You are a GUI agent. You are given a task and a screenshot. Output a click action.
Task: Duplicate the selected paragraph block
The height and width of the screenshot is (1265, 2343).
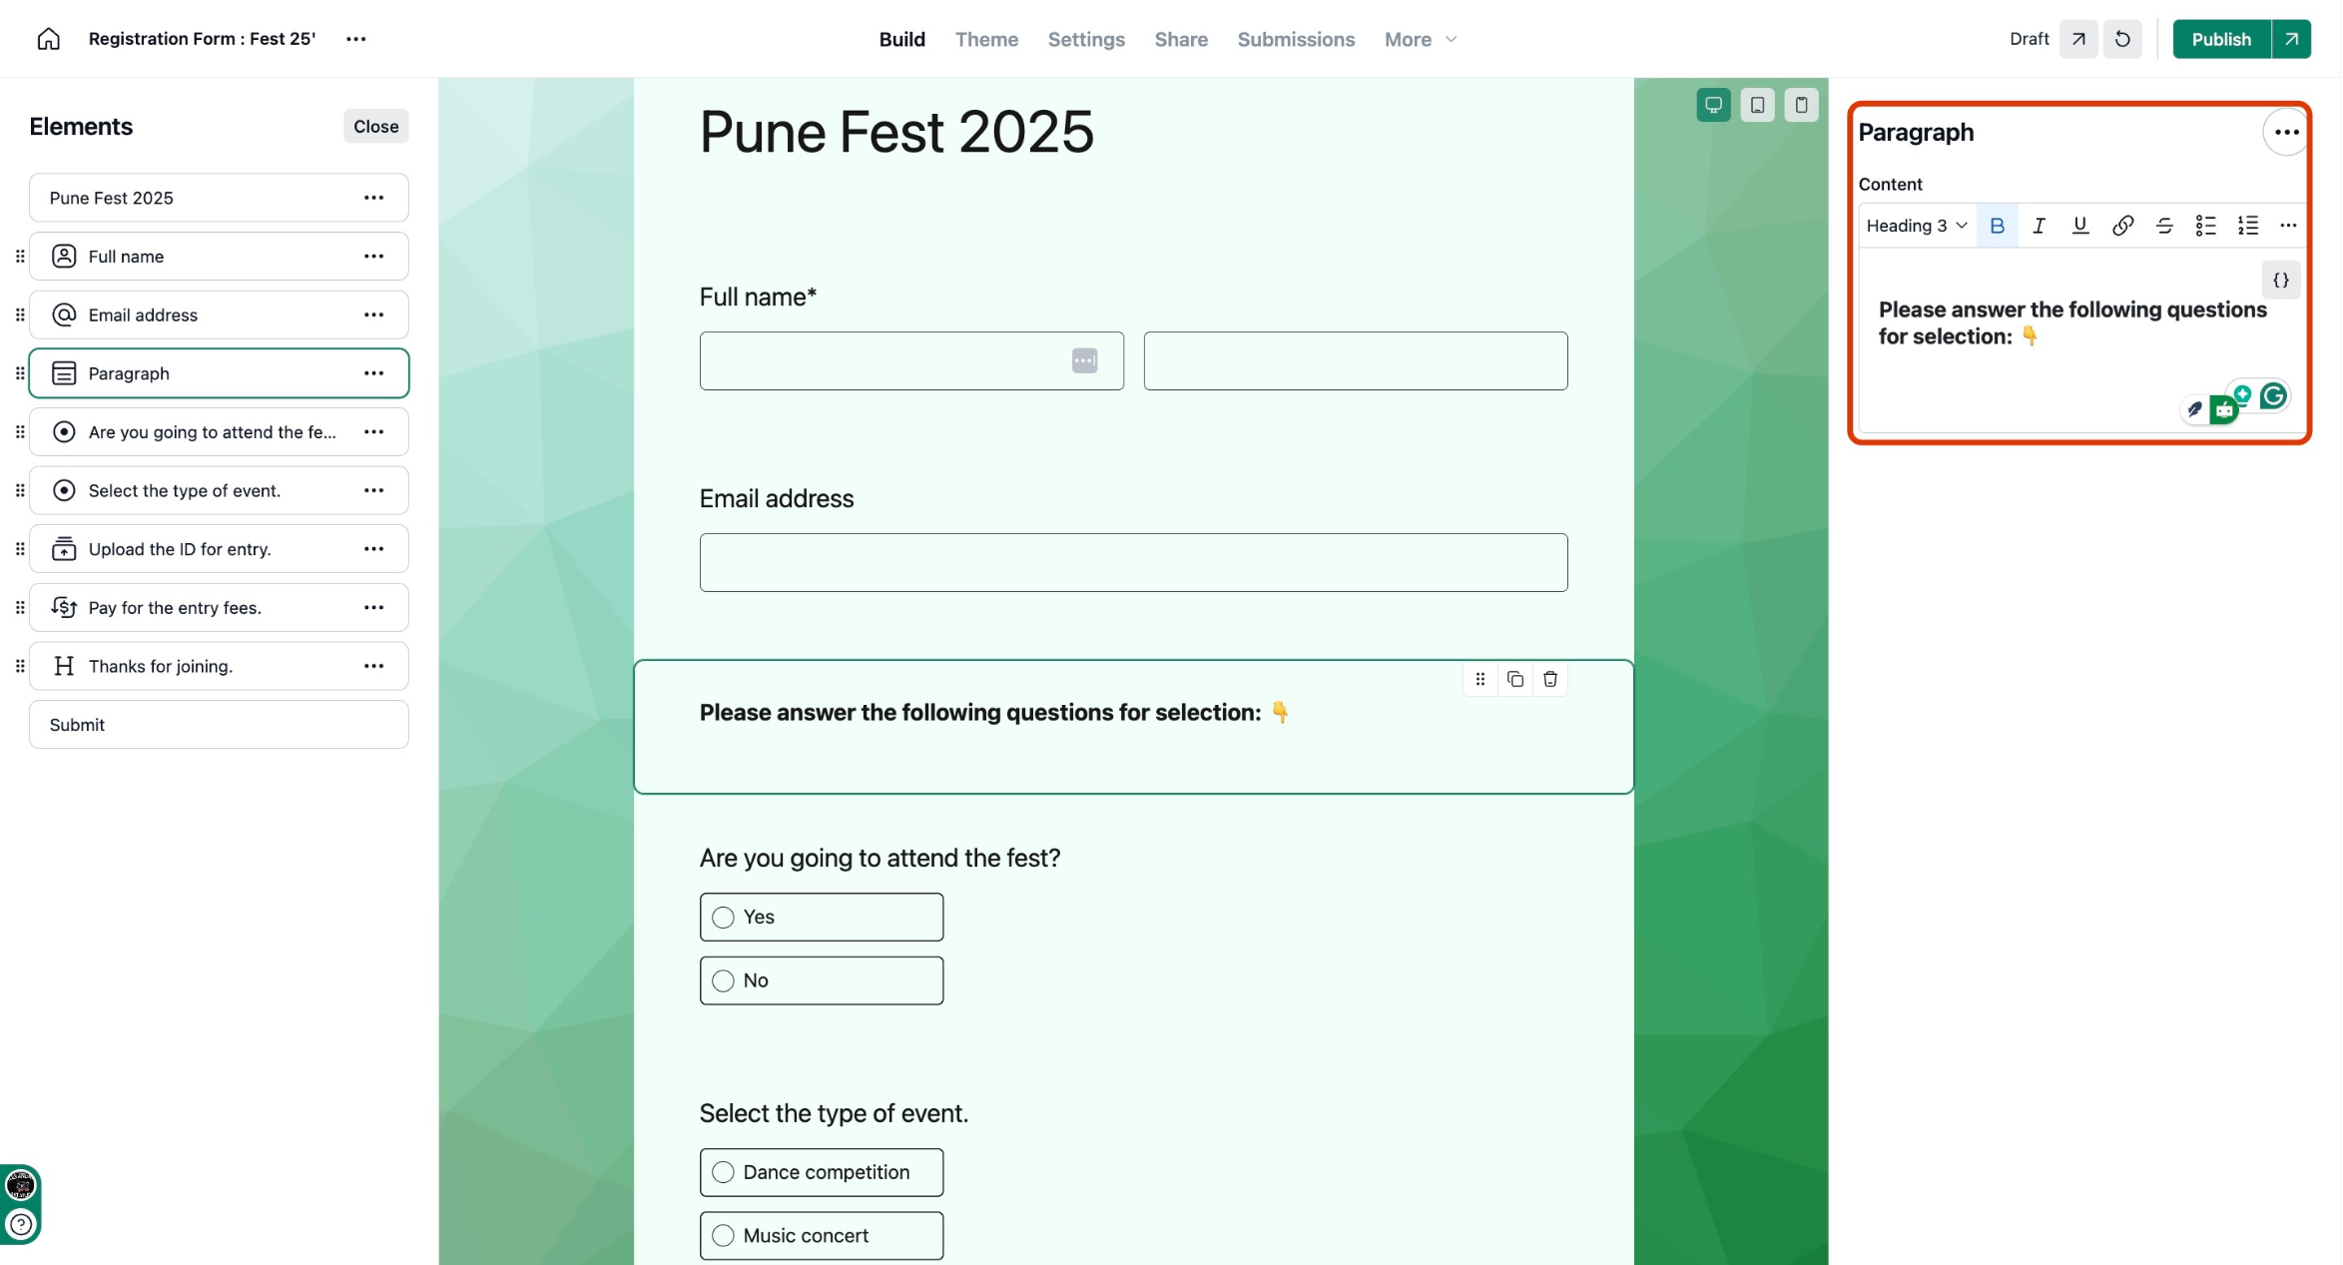click(x=1514, y=680)
